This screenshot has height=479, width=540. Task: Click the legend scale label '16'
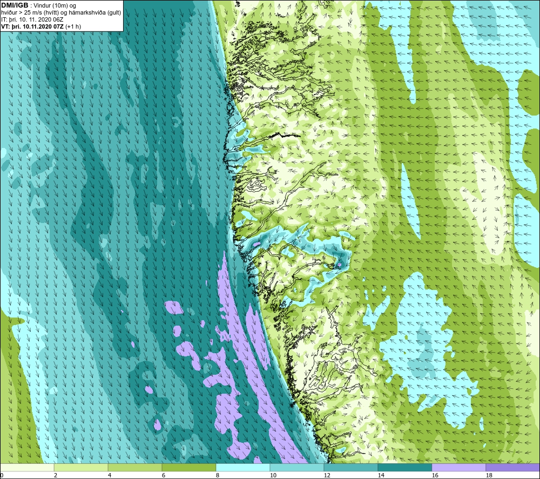pos(435,476)
